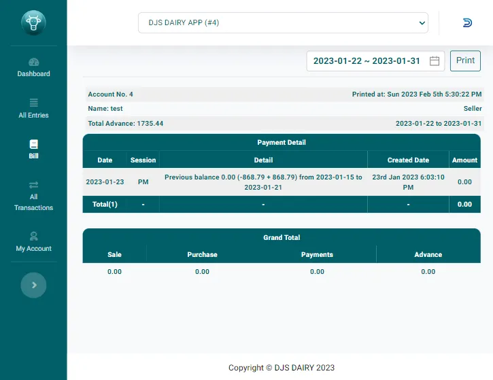The width and height of the screenshot is (493, 380).
Task: Click the Payment Detail table title
Action: click(x=282, y=142)
